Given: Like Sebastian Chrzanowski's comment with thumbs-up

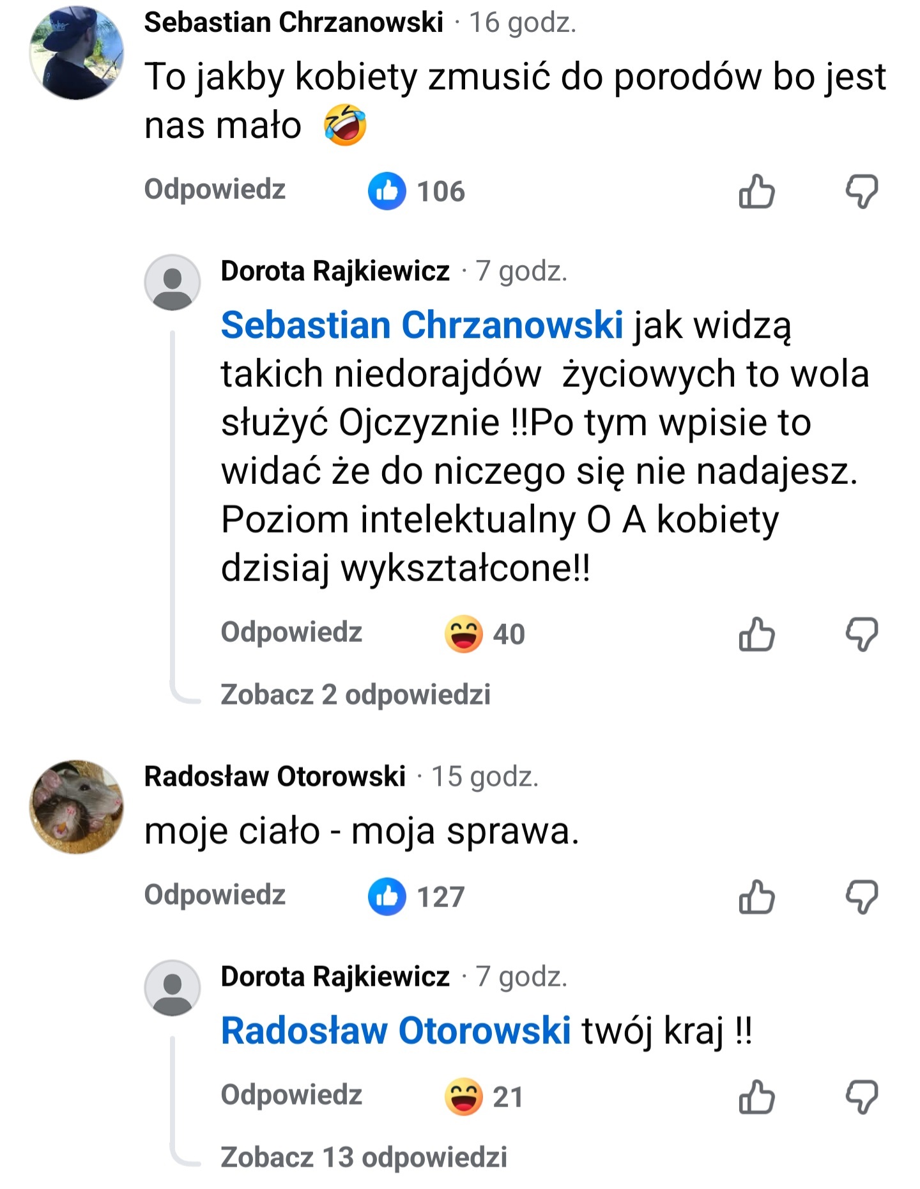Looking at the screenshot, I should [756, 191].
